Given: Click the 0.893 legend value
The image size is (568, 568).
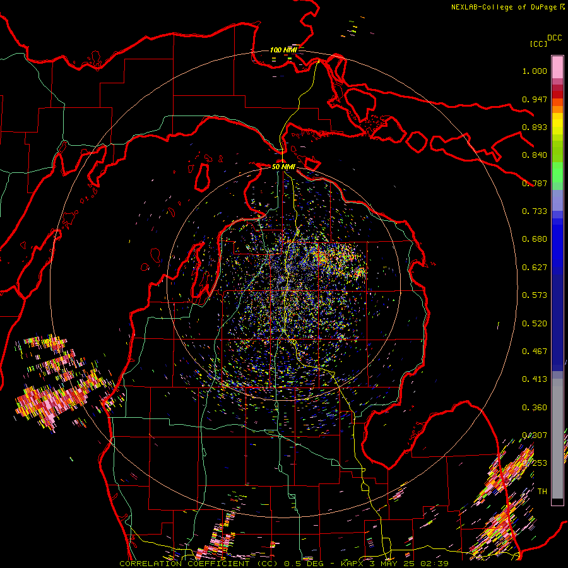Looking at the screenshot, I should (535, 127).
